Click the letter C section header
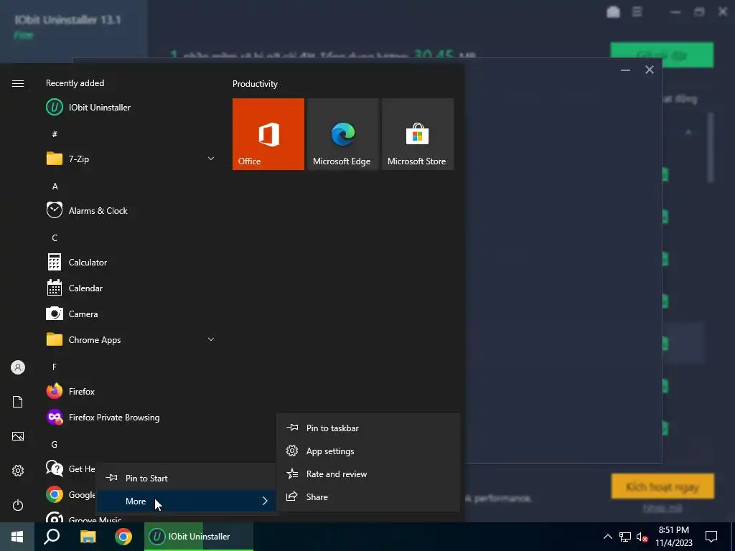Viewport: 735px width, 551px height. point(55,238)
